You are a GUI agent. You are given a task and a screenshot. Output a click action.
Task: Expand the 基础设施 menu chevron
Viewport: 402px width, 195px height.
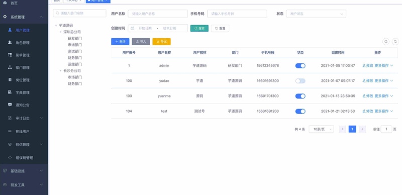point(41,171)
